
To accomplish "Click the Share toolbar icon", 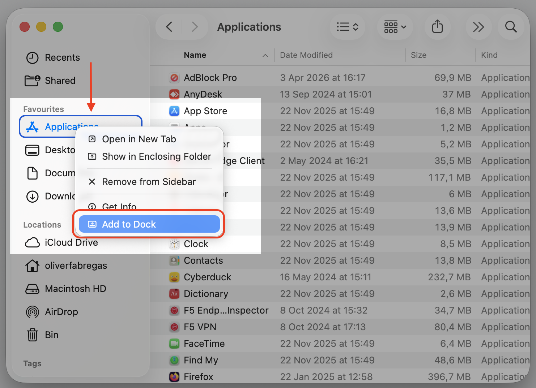I will coord(437,27).
